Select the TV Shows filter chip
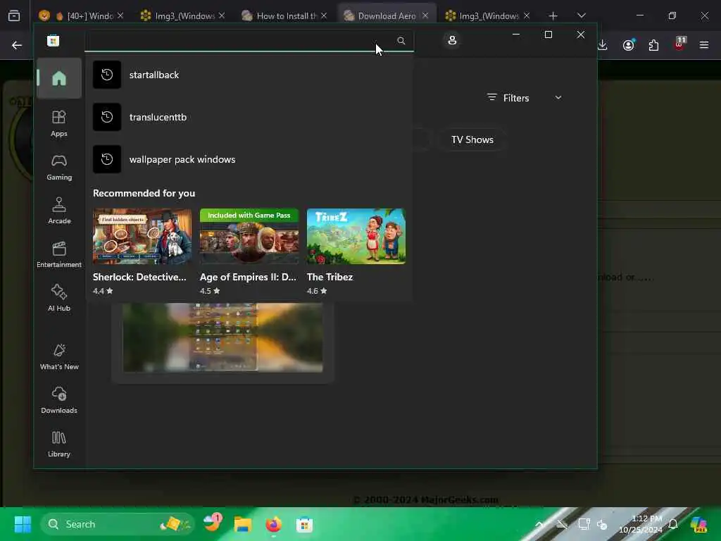 472,140
